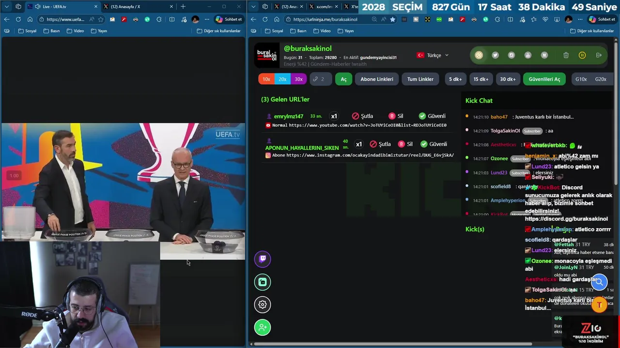This screenshot has width=620, height=348.
Task: Click the 30 dk+ filter button
Action: [508, 79]
